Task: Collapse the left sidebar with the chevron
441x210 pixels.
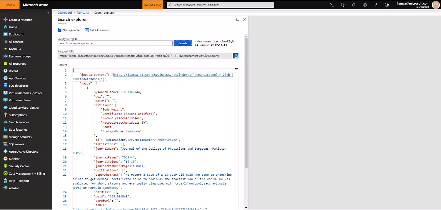Action: tap(49, 13)
